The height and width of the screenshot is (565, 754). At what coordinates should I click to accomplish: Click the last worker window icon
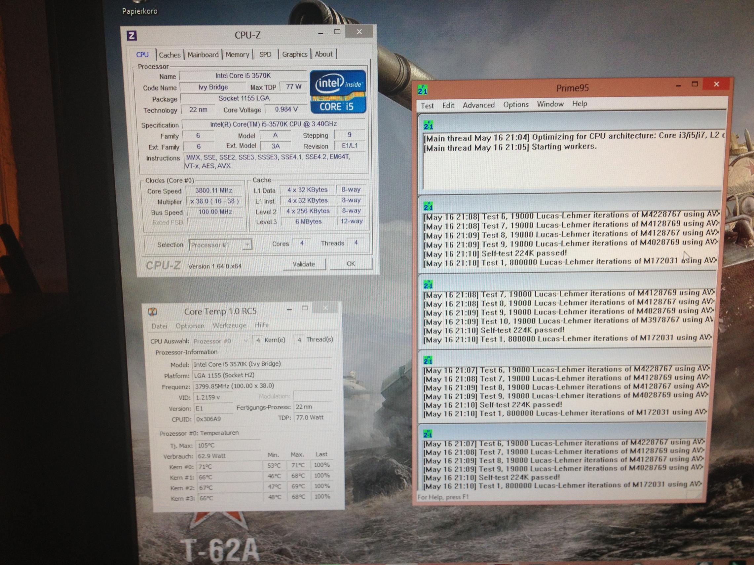click(428, 434)
